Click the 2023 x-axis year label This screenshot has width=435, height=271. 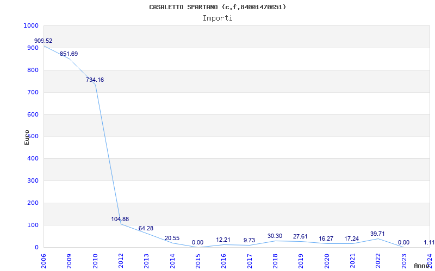(404, 261)
